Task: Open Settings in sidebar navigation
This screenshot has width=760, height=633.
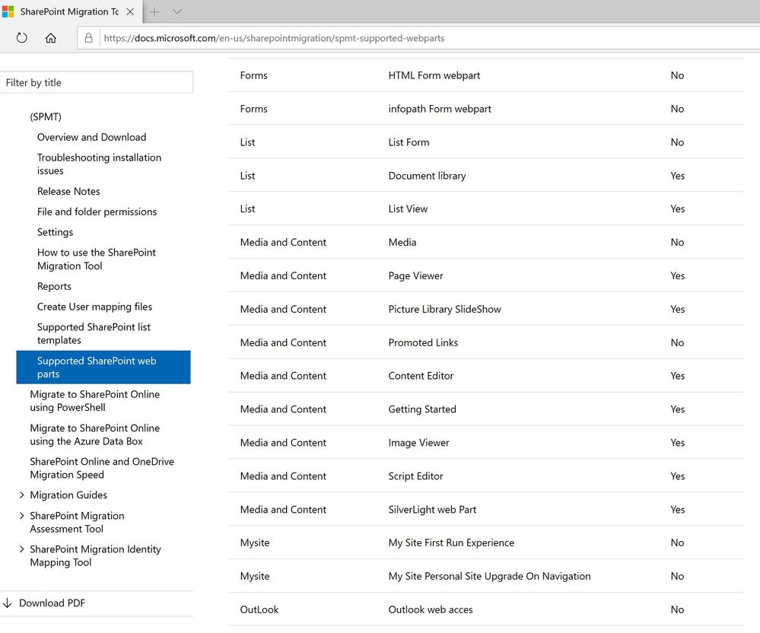Action: [x=55, y=232]
